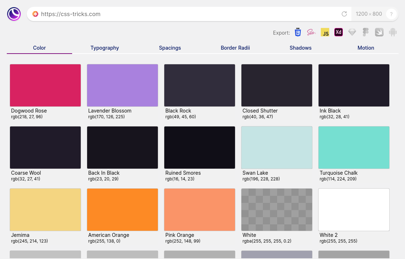Switch to the Color tab

39,48
